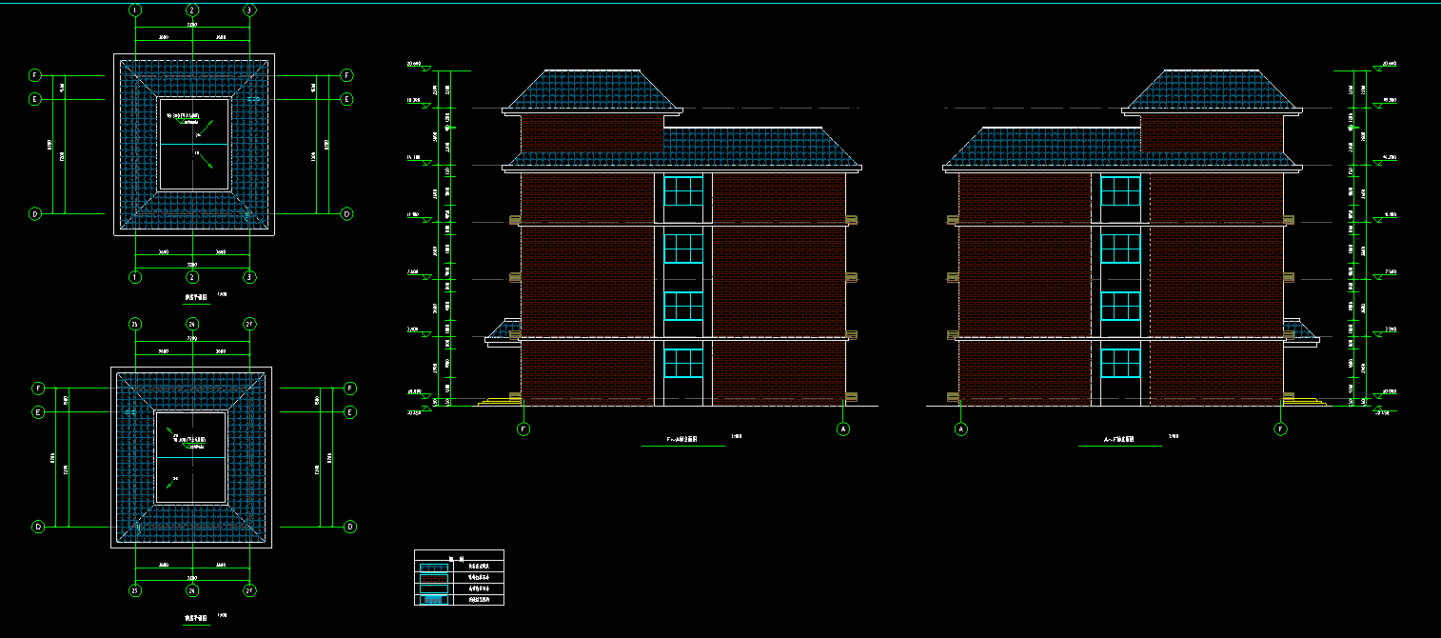
Task: Select yellow entrance steps beside left elevation
Action: (499, 400)
